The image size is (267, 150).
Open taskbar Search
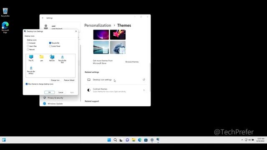[115, 140]
